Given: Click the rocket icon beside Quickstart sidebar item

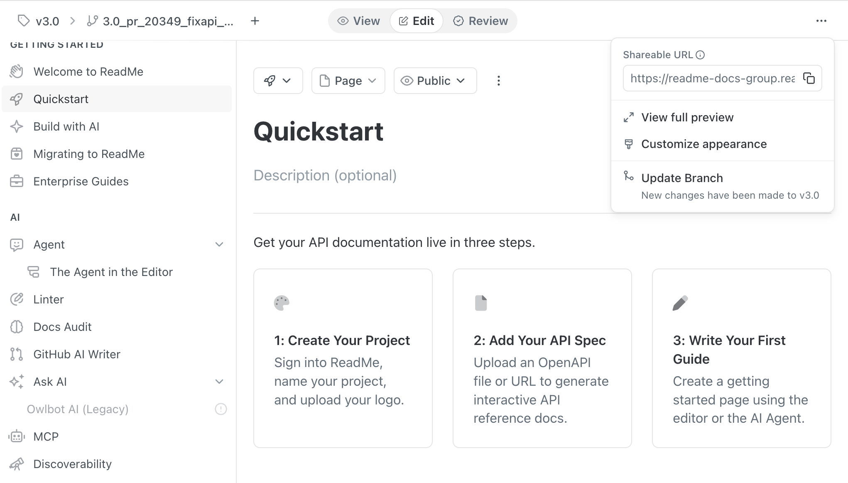Looking at the screenshot, I should 17,99.
